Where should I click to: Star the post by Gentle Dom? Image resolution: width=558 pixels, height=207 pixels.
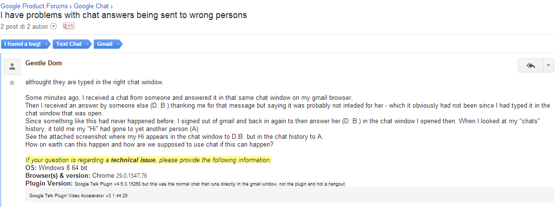pyautogui.click(x=12, y=83)
